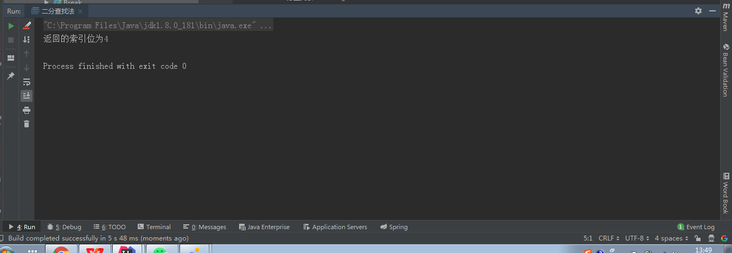Open the CRLF line separator dropdown

[x=608, y=238]
